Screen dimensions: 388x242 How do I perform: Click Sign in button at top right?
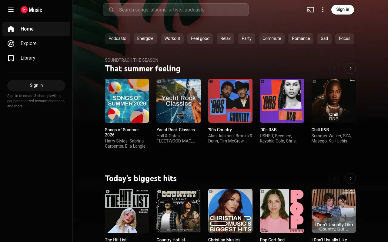tap(343, 10)
